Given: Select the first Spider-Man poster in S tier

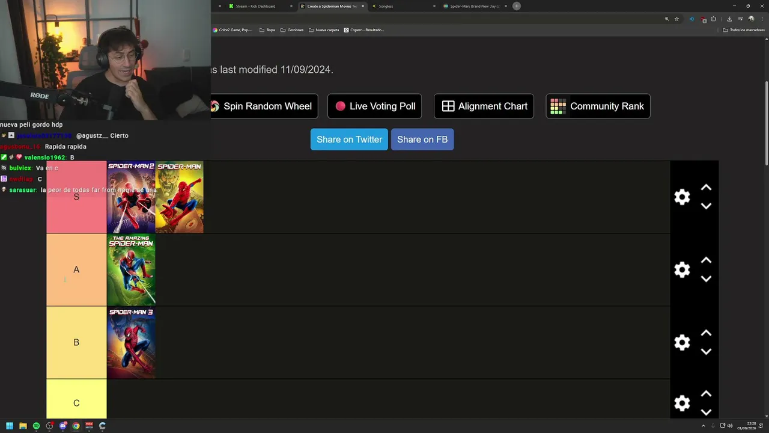Looking at the screenshot, I should click(x=179, y=197).
